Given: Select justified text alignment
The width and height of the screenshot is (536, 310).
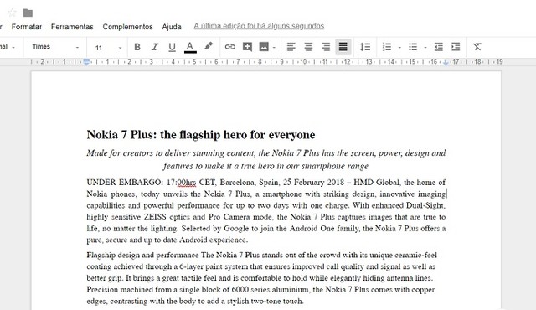Looking at the screenshot, I should tap(343, 47).
